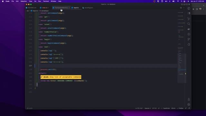Toggle panel layout icon in title bar

(x=184, y=4)
